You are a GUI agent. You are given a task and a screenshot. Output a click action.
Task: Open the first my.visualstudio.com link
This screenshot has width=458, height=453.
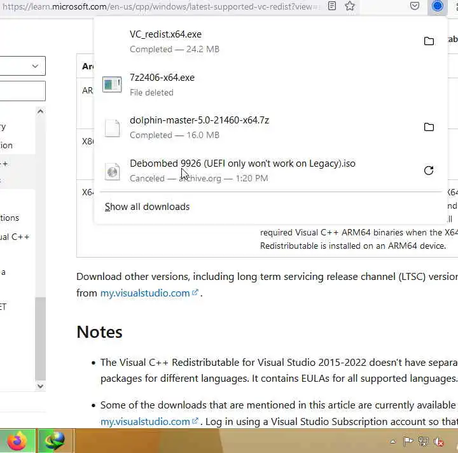tap(149, 293)
